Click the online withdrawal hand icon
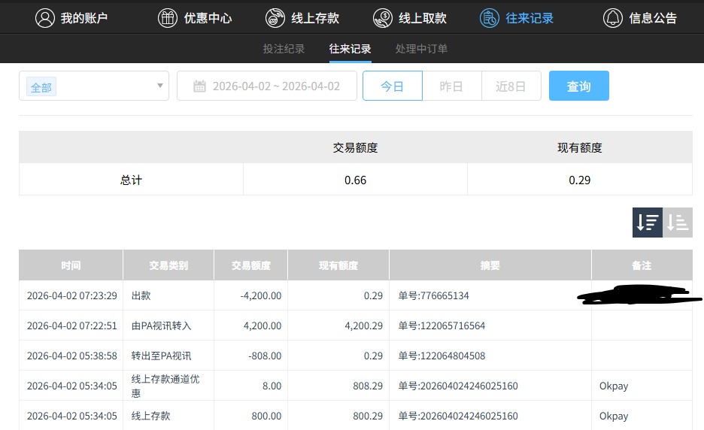 pyautogui.click(x=383, y=18)
